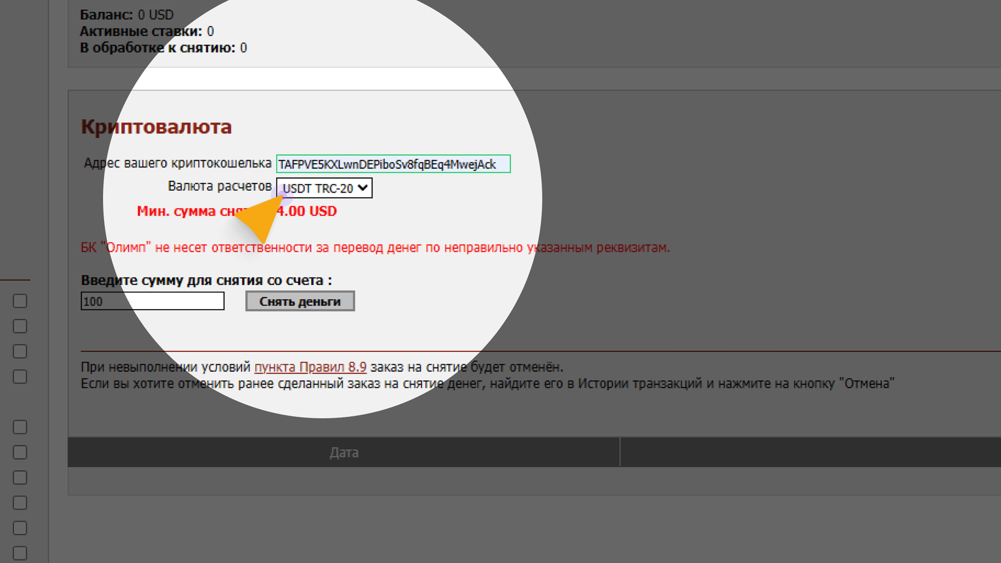Enable third checkbox in lower sidebar group

pos(20,478)
